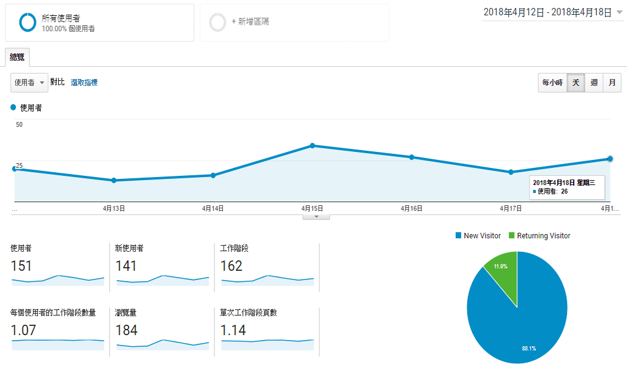The width and height of the screenshot is (627, 367).
Task: Open the date range dropdown arrow
Action: coord(620,12)
